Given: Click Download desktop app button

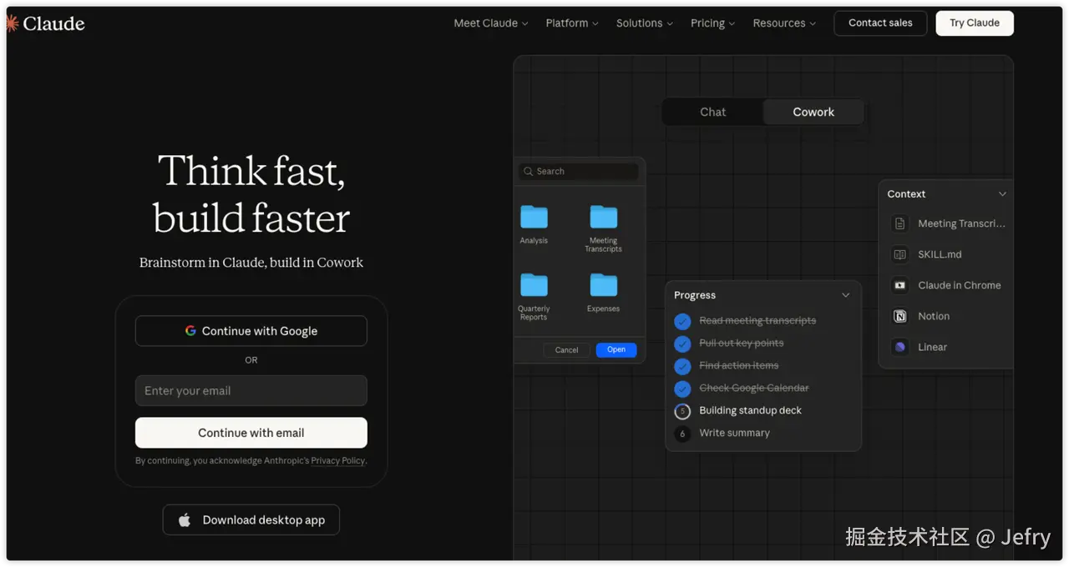Looking at the screenshot, I should [x=251, y=519].
